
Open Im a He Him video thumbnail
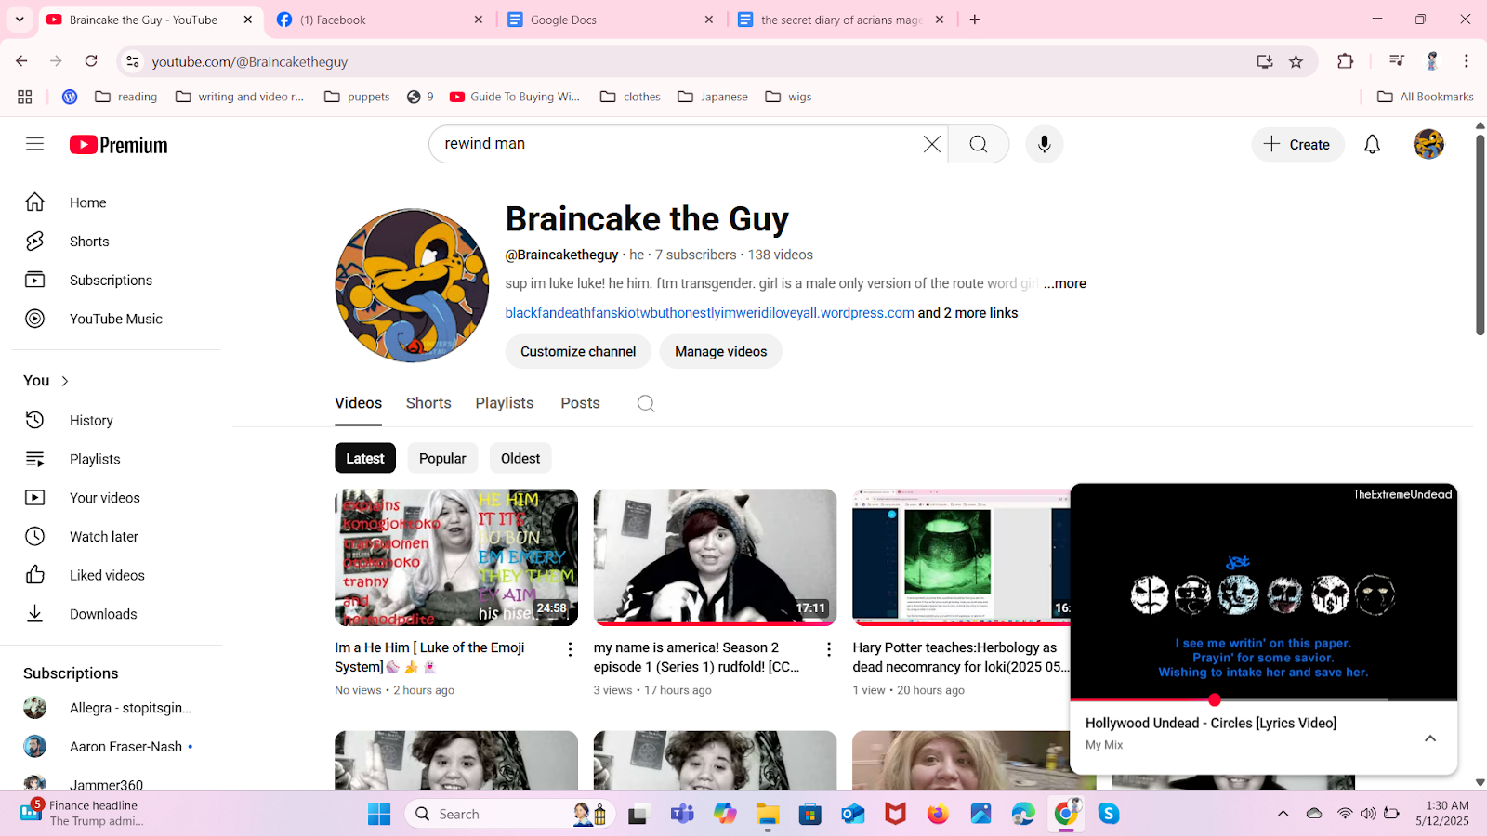(x=456, y=557)
